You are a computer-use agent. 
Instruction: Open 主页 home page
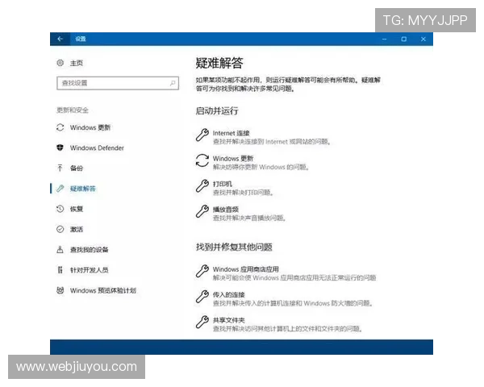pyautogui.click(x=77, y=63)
